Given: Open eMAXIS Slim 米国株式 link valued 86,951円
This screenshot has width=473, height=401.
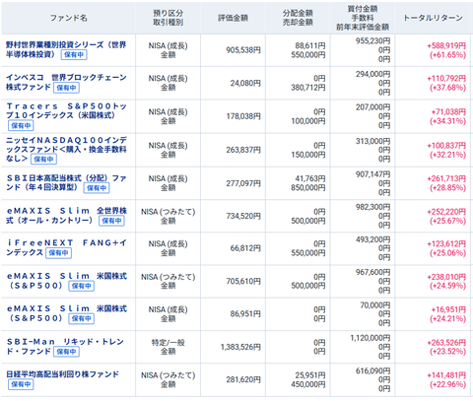Looking at the screenshot, I should (x=66, y=313).
